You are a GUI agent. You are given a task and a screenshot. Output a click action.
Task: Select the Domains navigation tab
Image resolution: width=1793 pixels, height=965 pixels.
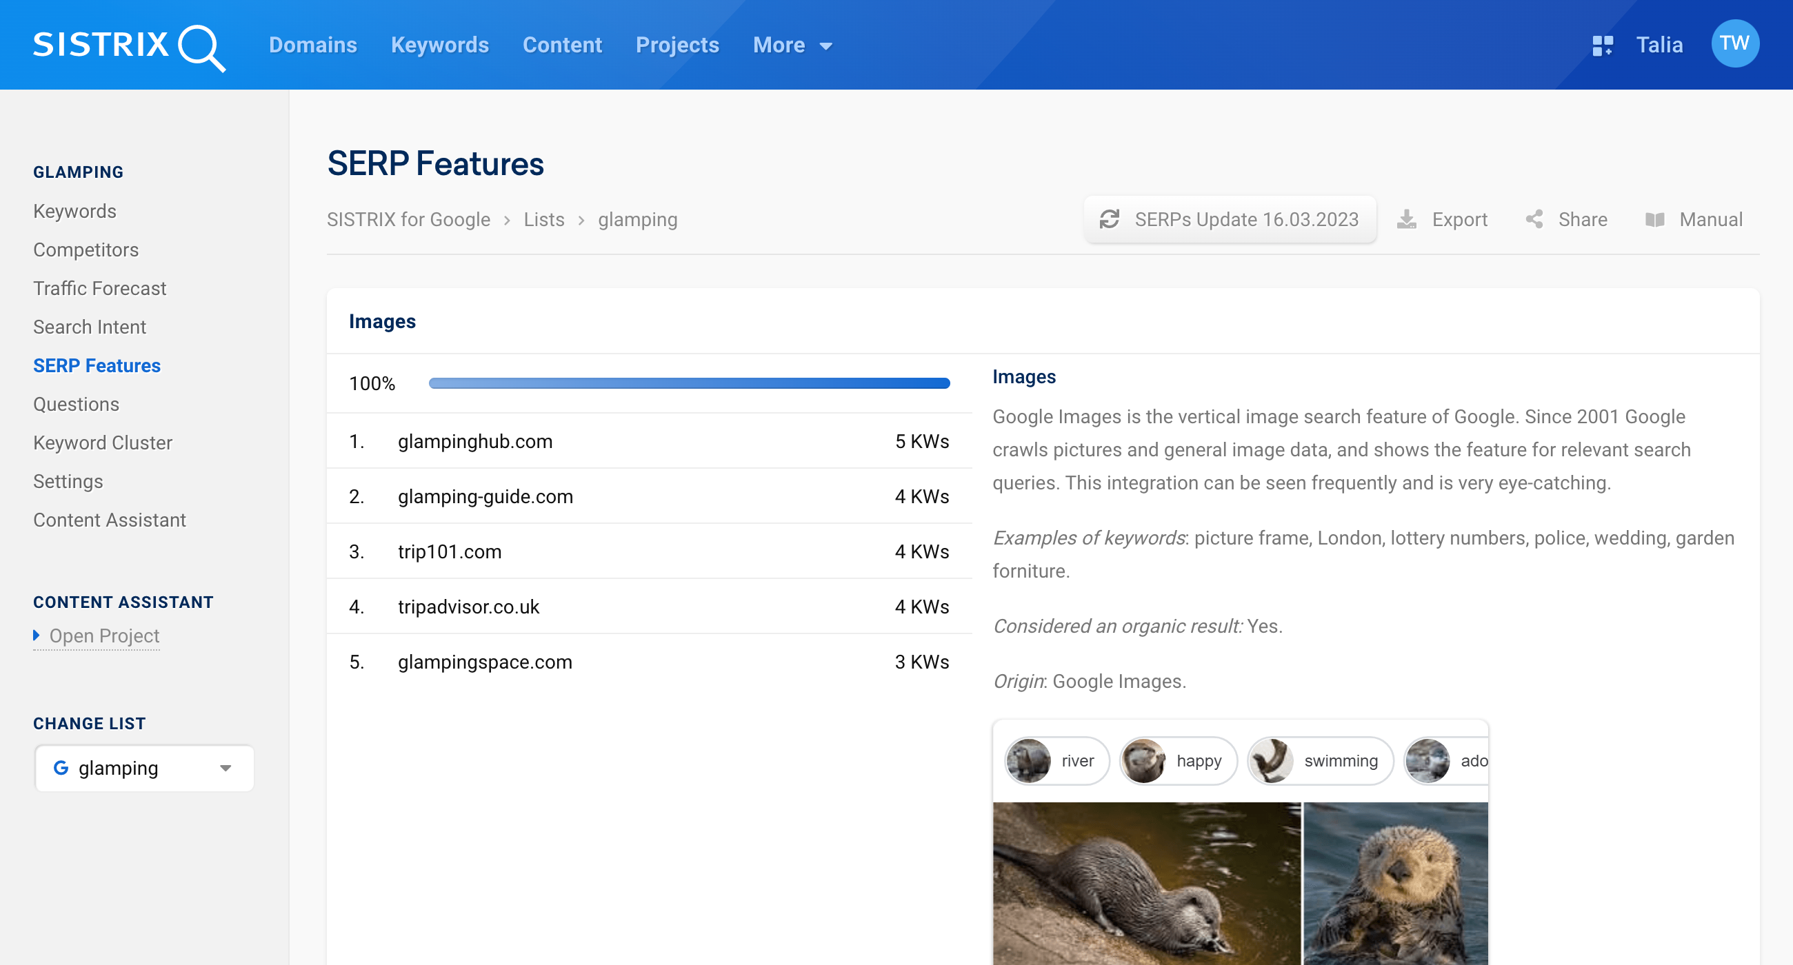pos(312,45)
